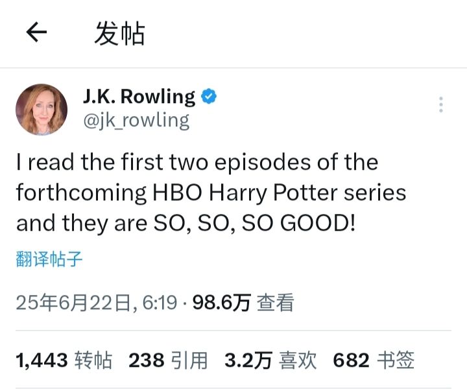Screen dimensions: 467x389
Task: View the 1,443 转帖 reposts list
Action: pos(64,360)
